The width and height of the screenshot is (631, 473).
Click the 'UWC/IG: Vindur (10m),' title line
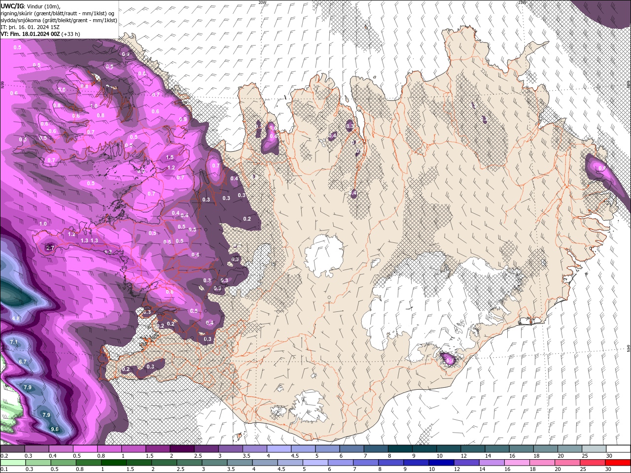point(31,6)
